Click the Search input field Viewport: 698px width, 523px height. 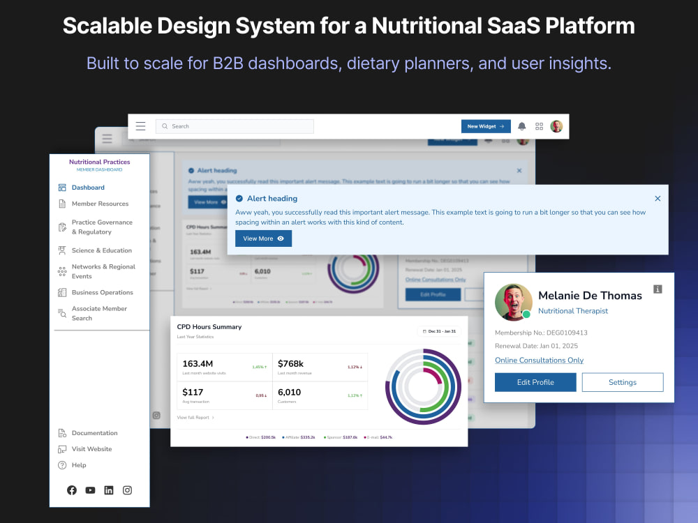[235, 126]
